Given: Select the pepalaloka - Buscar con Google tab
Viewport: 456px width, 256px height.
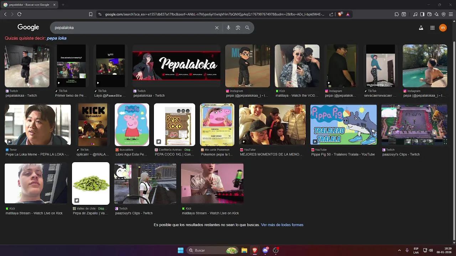Looking at the screenshot, I should pos(29,5).
